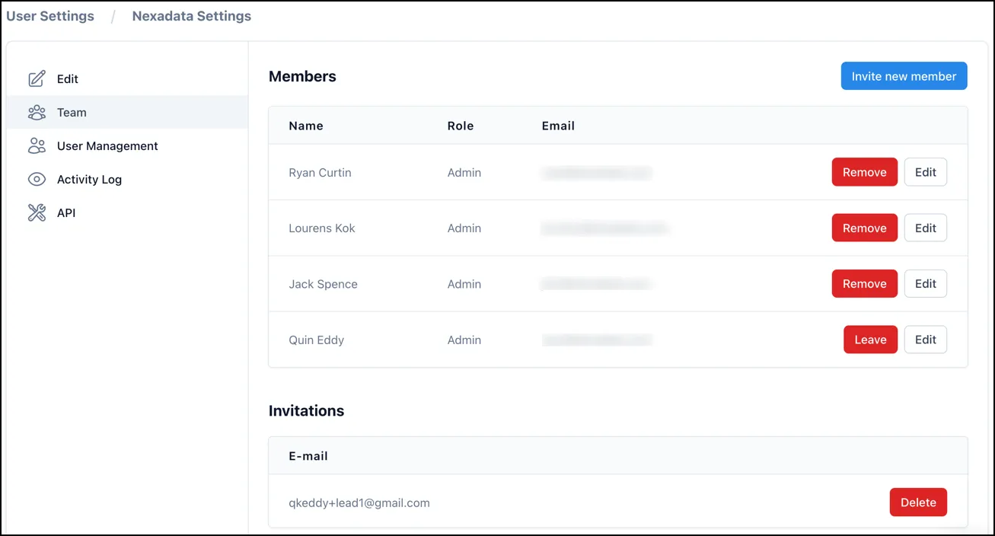This screenshot has width=995, height=536.
Task: Click the Team people icon
Action: pyautogui.click(x=37, y=112)
